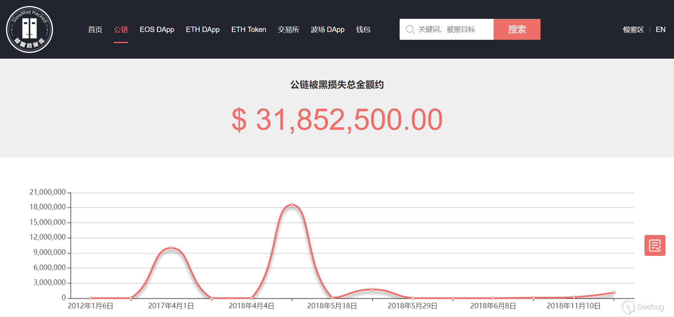Click the 21,000,000 y-axis label
Viewport: 674px width, 317px height.
point(48,192)
